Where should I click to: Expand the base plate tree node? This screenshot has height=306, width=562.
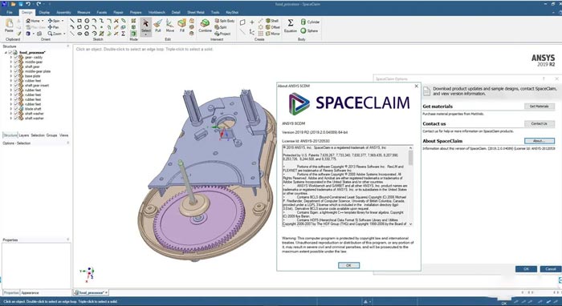point(10,76)
